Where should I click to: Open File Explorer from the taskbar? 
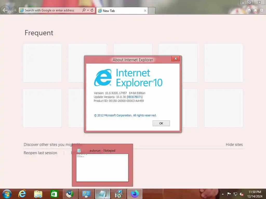[x=38, y=194]
